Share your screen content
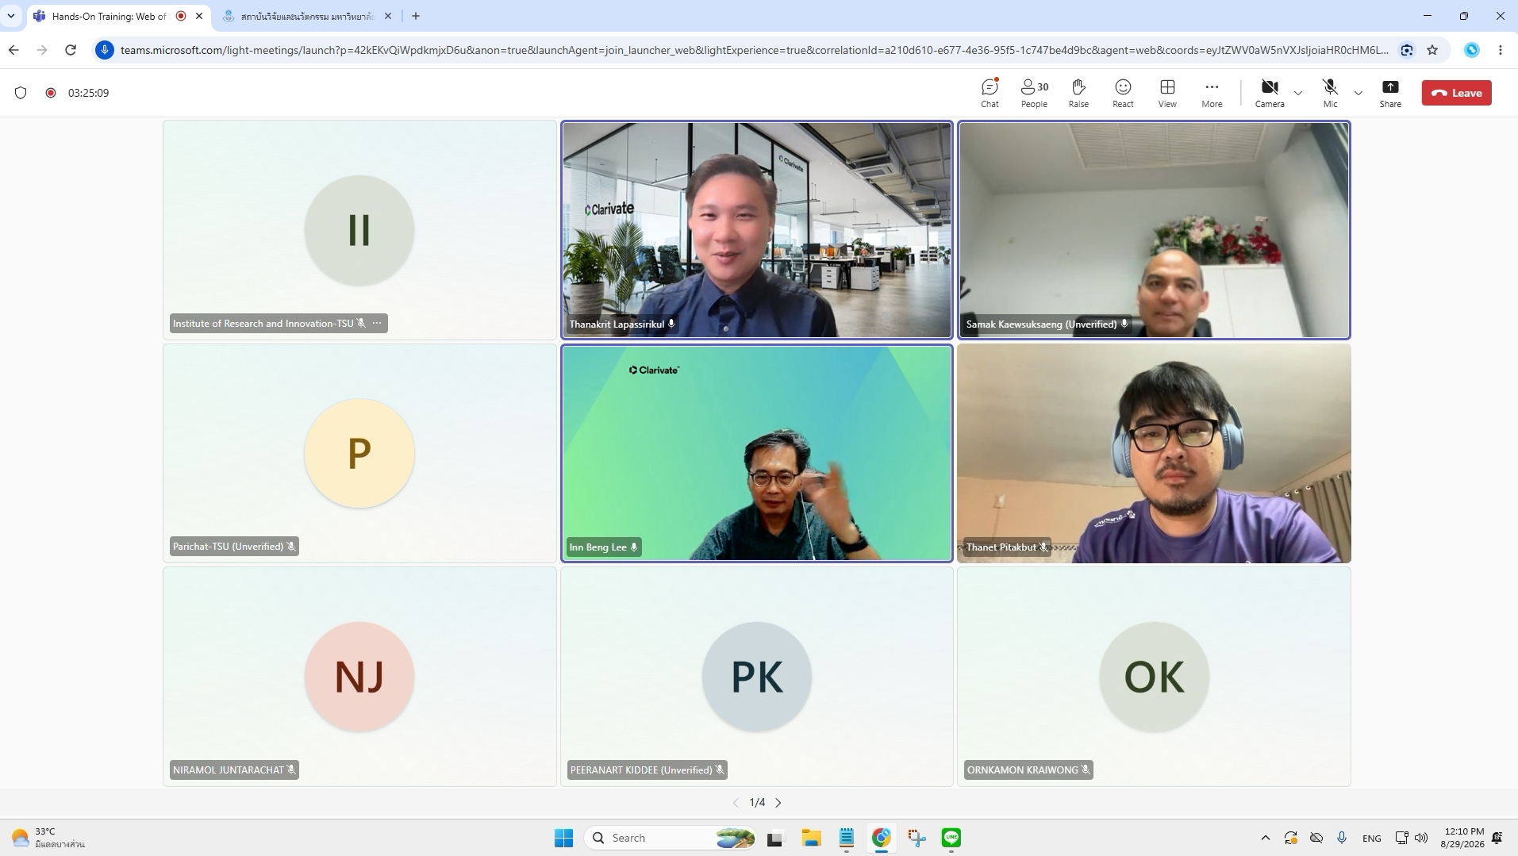1518x856 pixels. [x=1390, y=93]
